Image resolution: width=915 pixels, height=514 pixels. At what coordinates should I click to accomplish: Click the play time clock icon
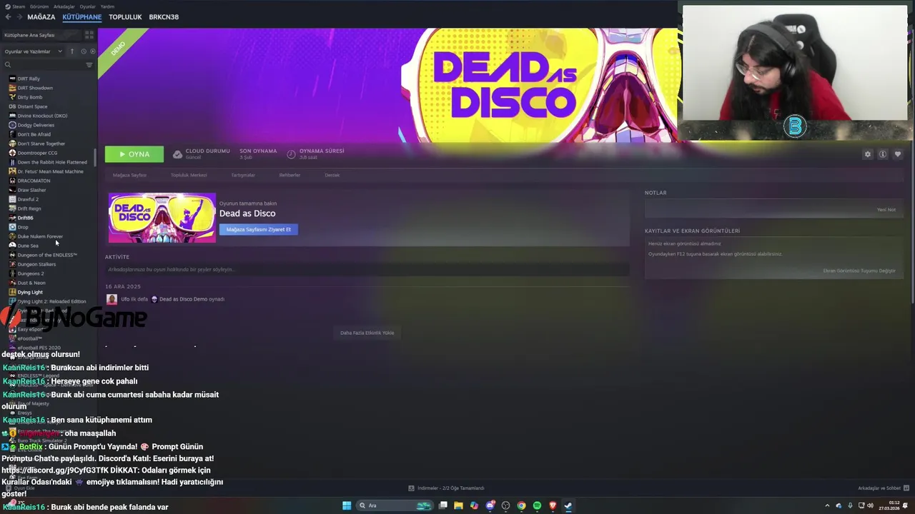coord(291,154)
